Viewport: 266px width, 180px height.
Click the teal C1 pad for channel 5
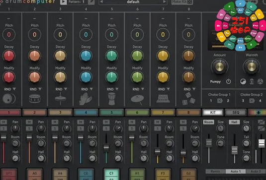click(x=111, y=174)
